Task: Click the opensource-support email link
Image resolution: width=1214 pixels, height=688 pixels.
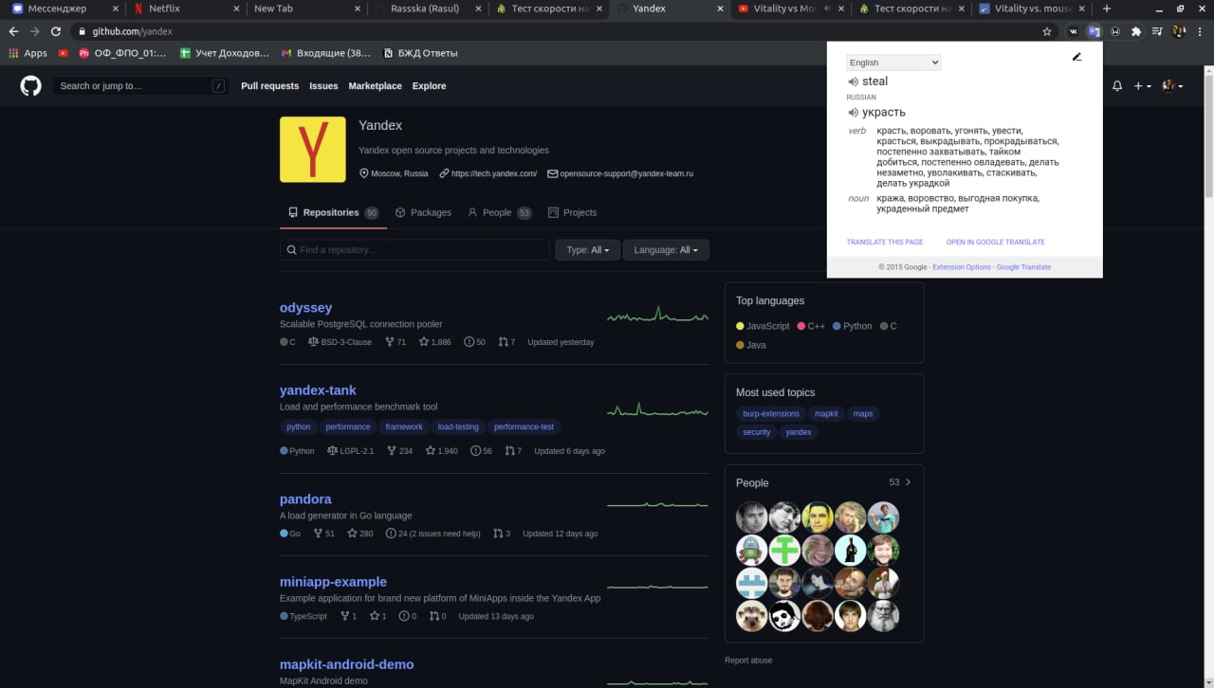Action: [620, 173]
